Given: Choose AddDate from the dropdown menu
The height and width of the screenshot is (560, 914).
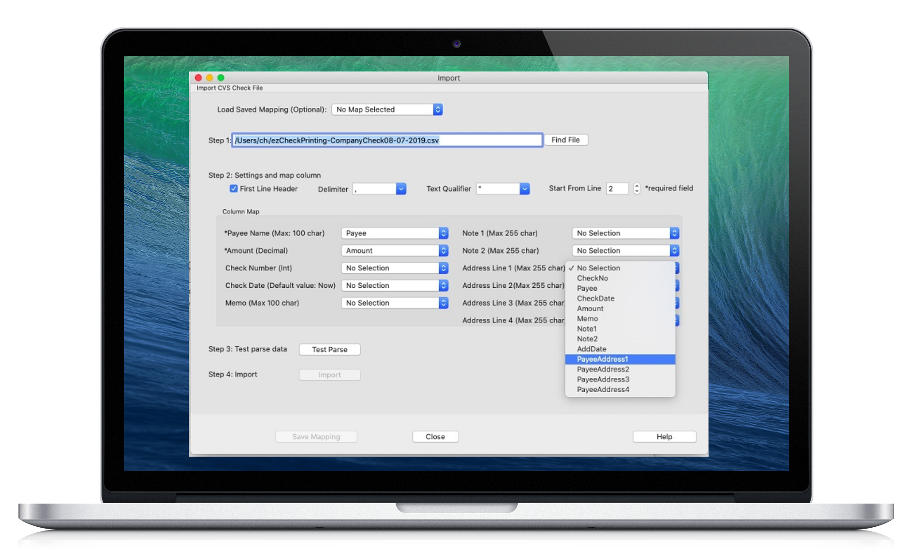Looking at the screenshot, I should pyautogui.click(x=591, y=349).
